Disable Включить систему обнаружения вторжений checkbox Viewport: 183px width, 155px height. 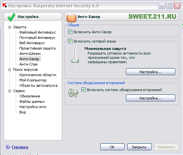[x=83, y=90]
